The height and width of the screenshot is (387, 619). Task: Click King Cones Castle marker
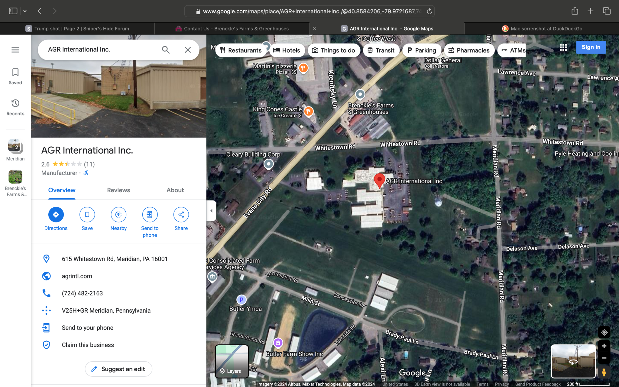click(308, 112)
